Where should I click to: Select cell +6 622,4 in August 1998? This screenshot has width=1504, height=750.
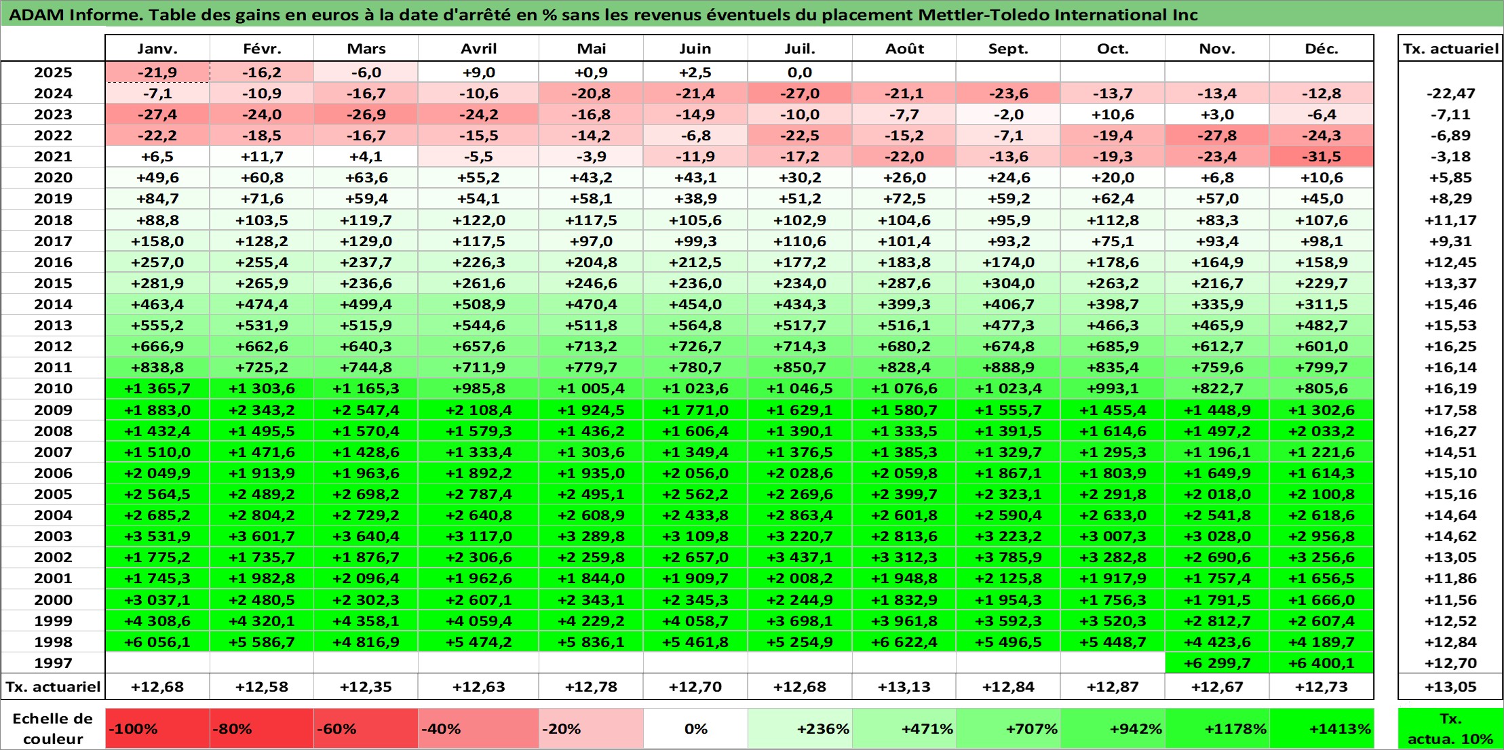(904, 642)
